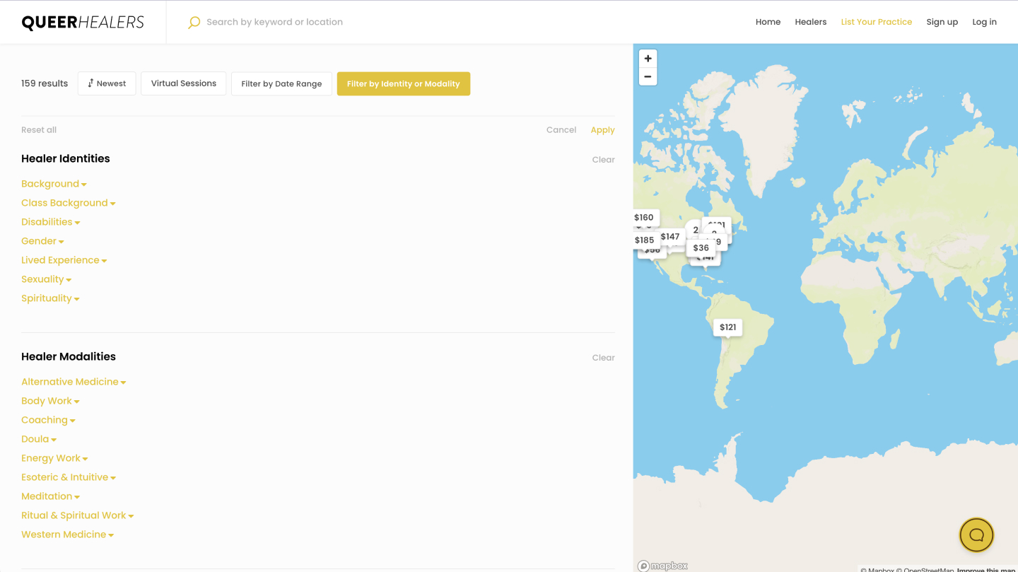Expand the Sexuality filter options
Image resolution: width=1018 pixels, height=572 pixels.
(x=46, y=279)
